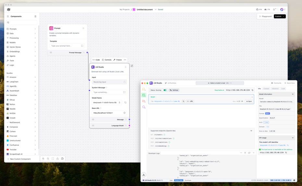The width and height of the screenshot is (302, 186).
Task: Switch to Load tab in LM Studio
Action: 283,89
